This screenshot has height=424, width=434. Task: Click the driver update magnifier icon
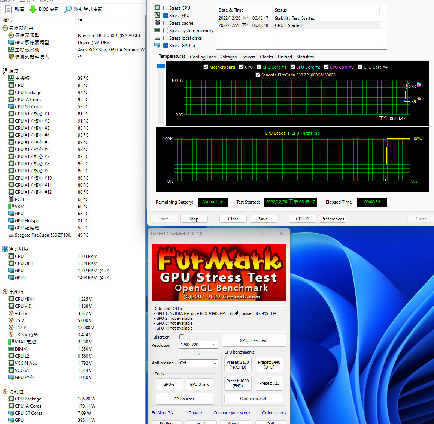[x=68, y=9]
